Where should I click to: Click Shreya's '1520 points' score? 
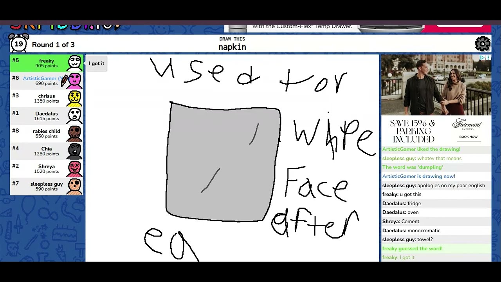click(x=47, y=172)
